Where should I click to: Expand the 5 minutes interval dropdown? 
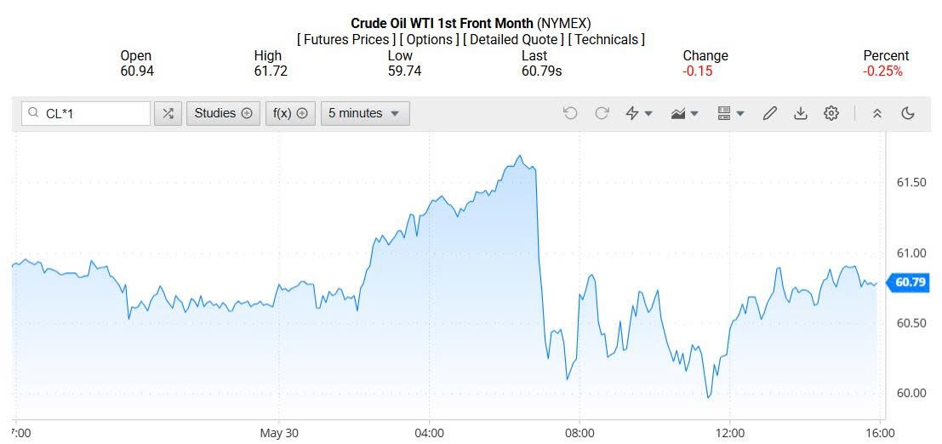click(x=364, y=113)
